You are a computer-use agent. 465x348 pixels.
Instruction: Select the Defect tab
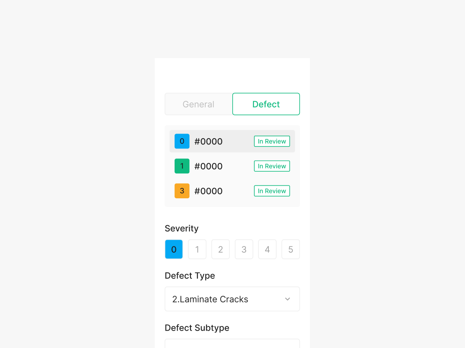pyautogui.click(x=266, y=104)
